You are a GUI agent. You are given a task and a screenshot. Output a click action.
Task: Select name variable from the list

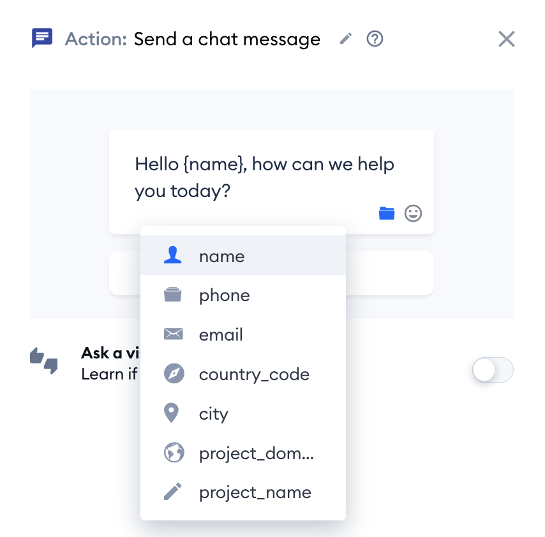click(x=243, y=255)
